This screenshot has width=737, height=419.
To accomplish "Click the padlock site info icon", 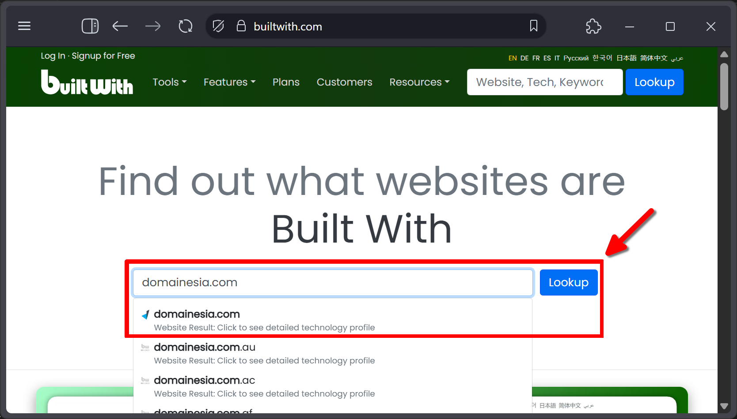I will click(x=241, y=26).
